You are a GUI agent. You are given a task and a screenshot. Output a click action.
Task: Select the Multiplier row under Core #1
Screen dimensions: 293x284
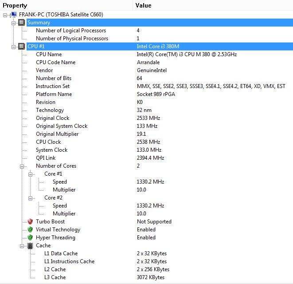[146, 190]
